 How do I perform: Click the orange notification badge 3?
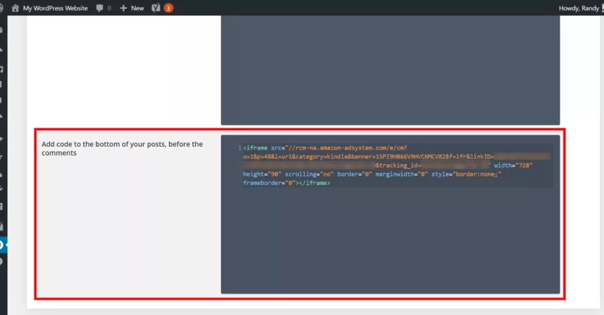click(168, 8)
